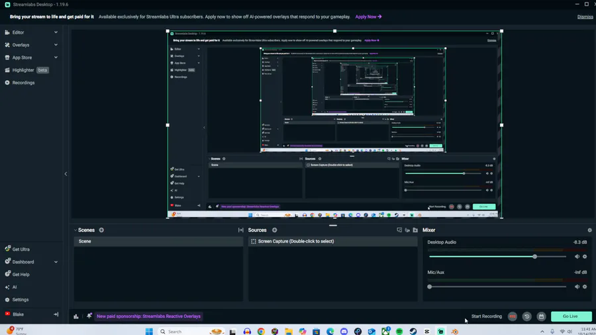Viewport: 596px width, 335px height.
Task: Click the red REC record button
Action: click(x=513, y=316)
